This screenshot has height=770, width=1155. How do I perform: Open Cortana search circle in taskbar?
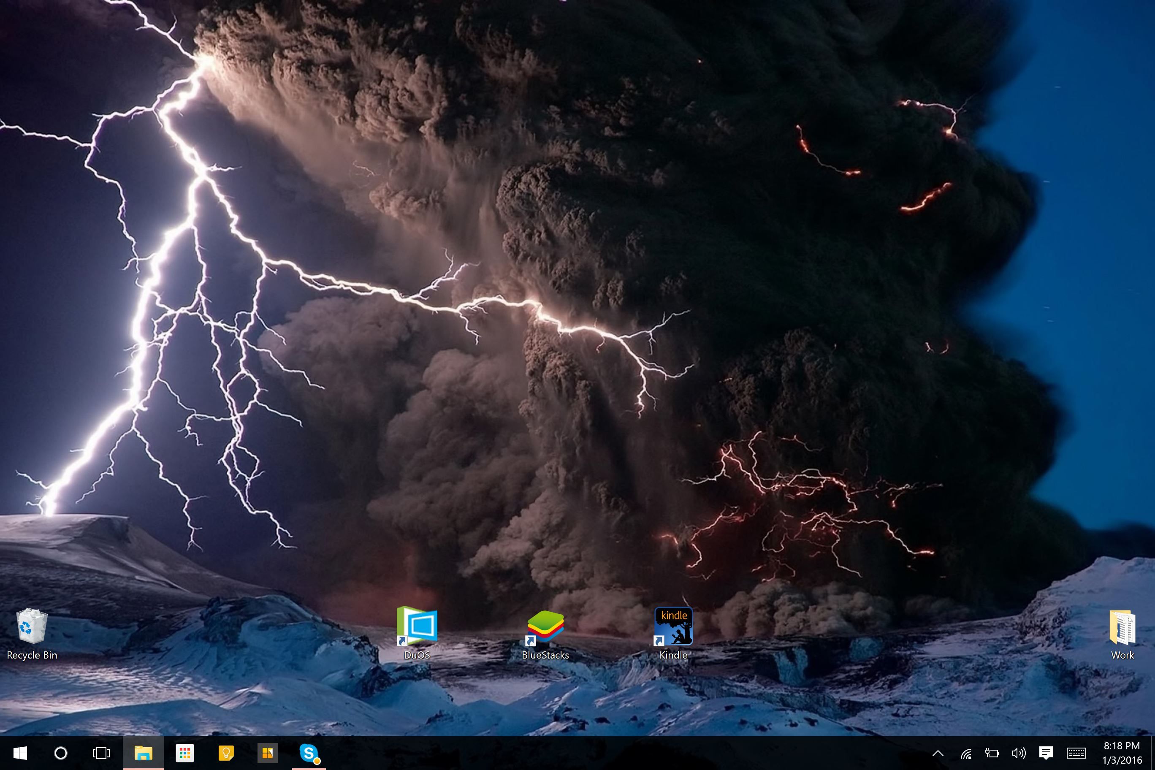(61, 753)
